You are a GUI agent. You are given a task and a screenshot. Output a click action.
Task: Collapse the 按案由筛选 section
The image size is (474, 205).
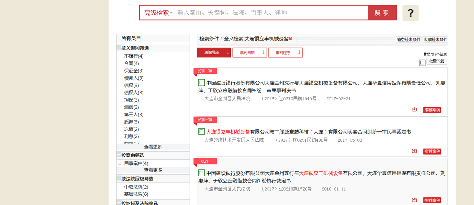point(119,155)
